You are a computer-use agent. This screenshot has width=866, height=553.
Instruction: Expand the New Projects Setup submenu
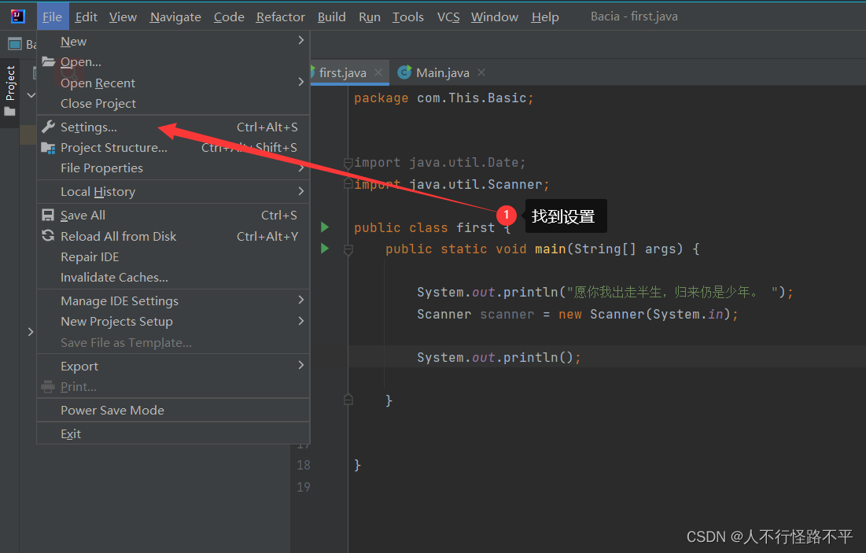click(x=301, y=321)
